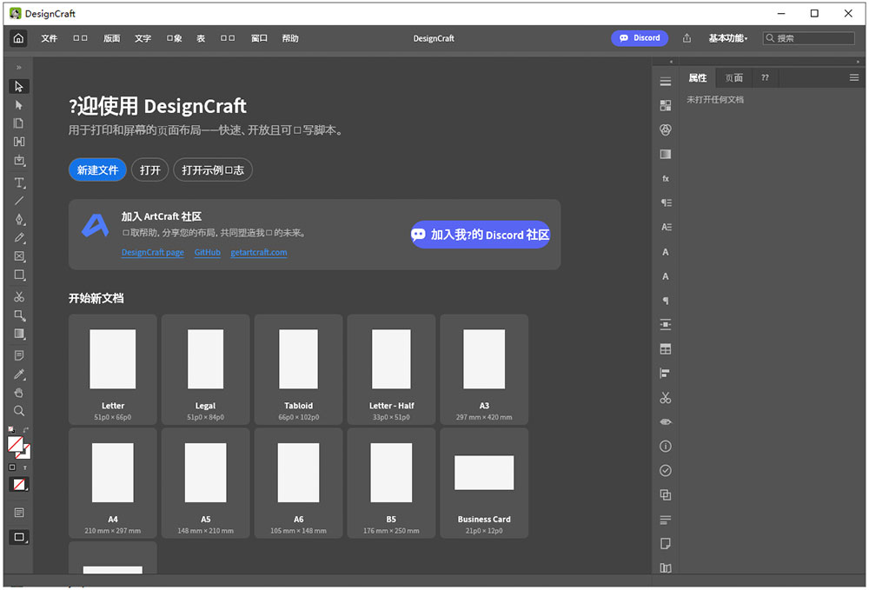The height and width of the screenshot is (590, 869).
Task: Select the Direct Selection tool
Action: [19, 104]
